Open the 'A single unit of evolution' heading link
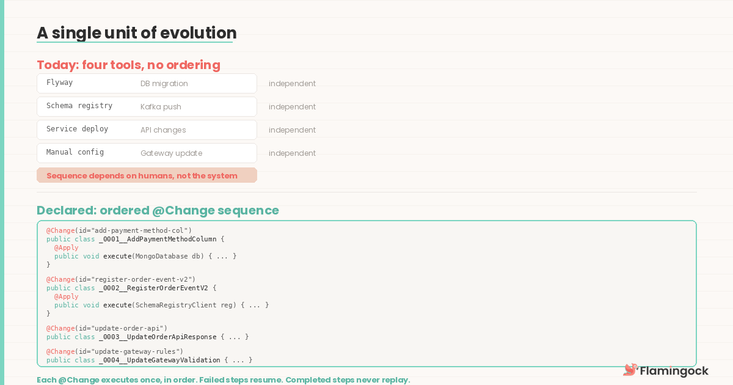 136,33
